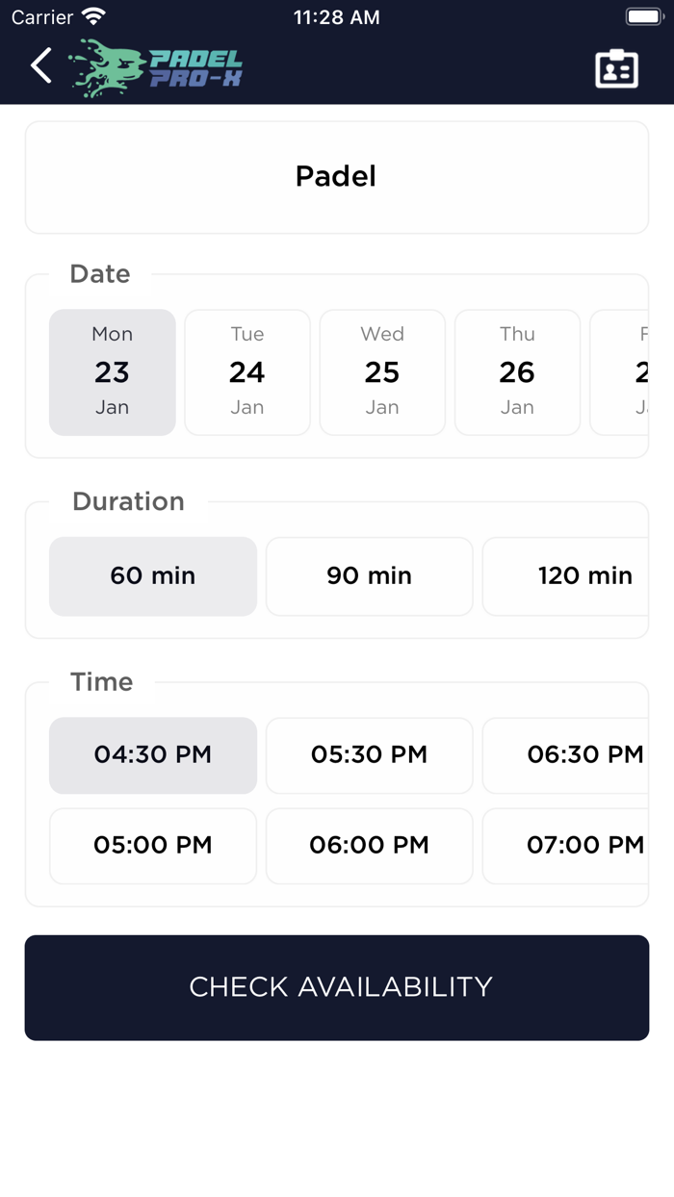Choose Wed 25 Jan date

tap(382, 372)
